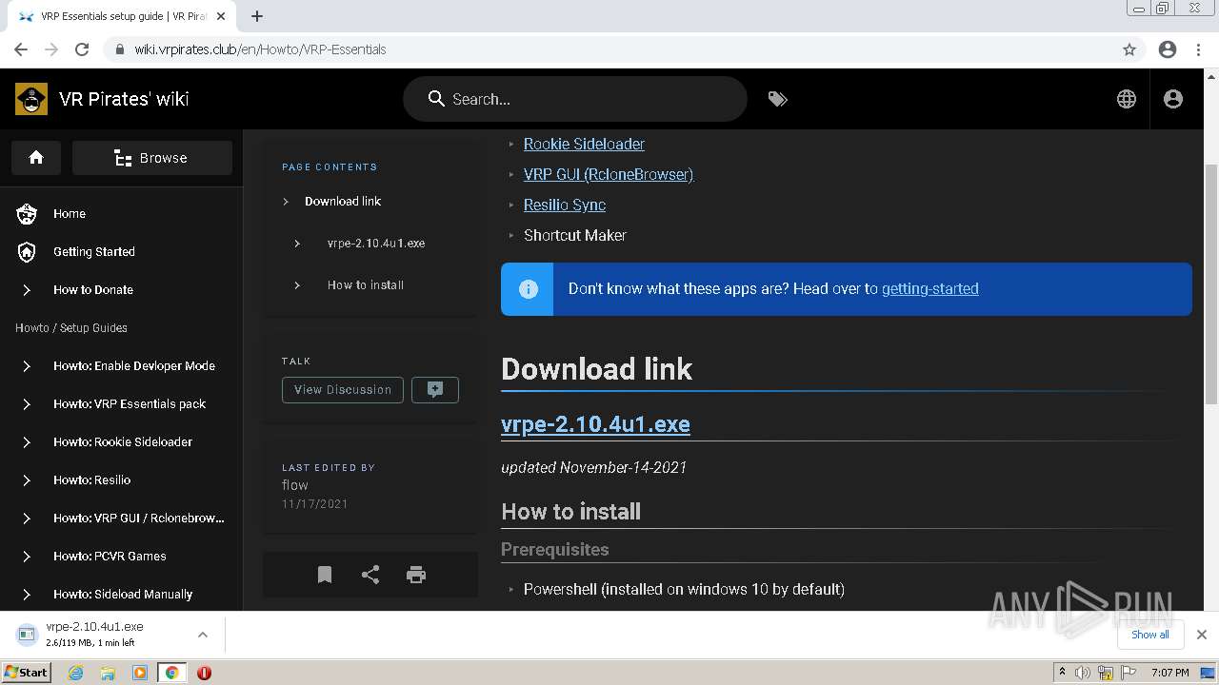Download vrpe-2.10.4u1.exe from heading link
Image resolution: width=1219 pixels, height=685 pixels.
point(595,424)
